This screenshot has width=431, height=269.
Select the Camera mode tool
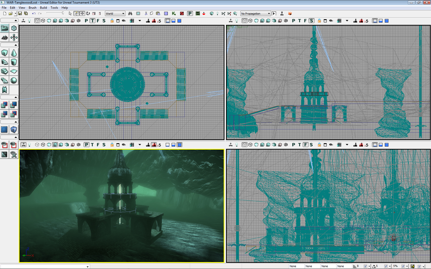point(5,28)
